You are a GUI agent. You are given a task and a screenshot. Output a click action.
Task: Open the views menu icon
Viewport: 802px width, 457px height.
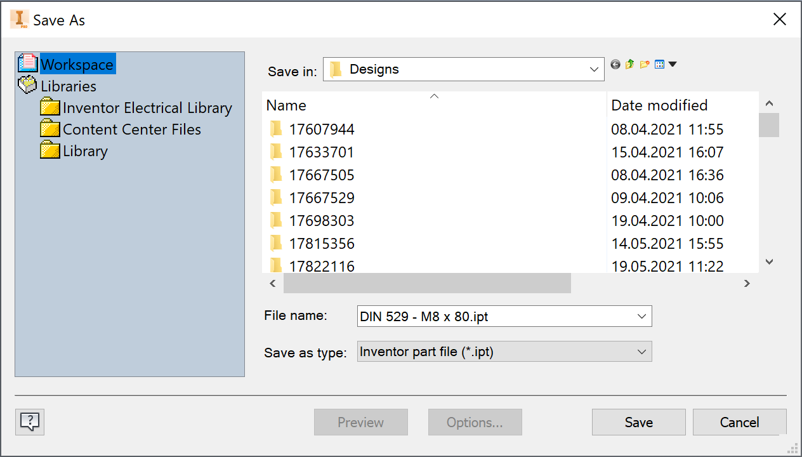click(659, 64)
